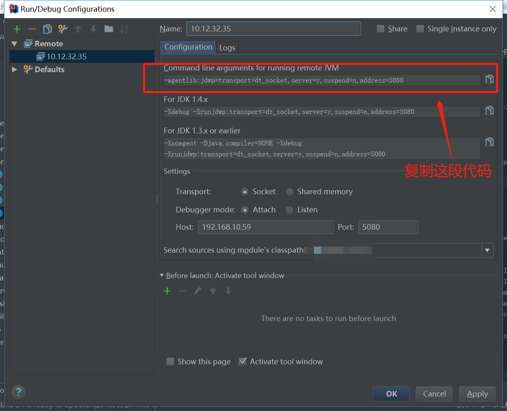This screenshot has width=507, height=411.
Task: Add a new run configuration
Action: tap(17, 29)
